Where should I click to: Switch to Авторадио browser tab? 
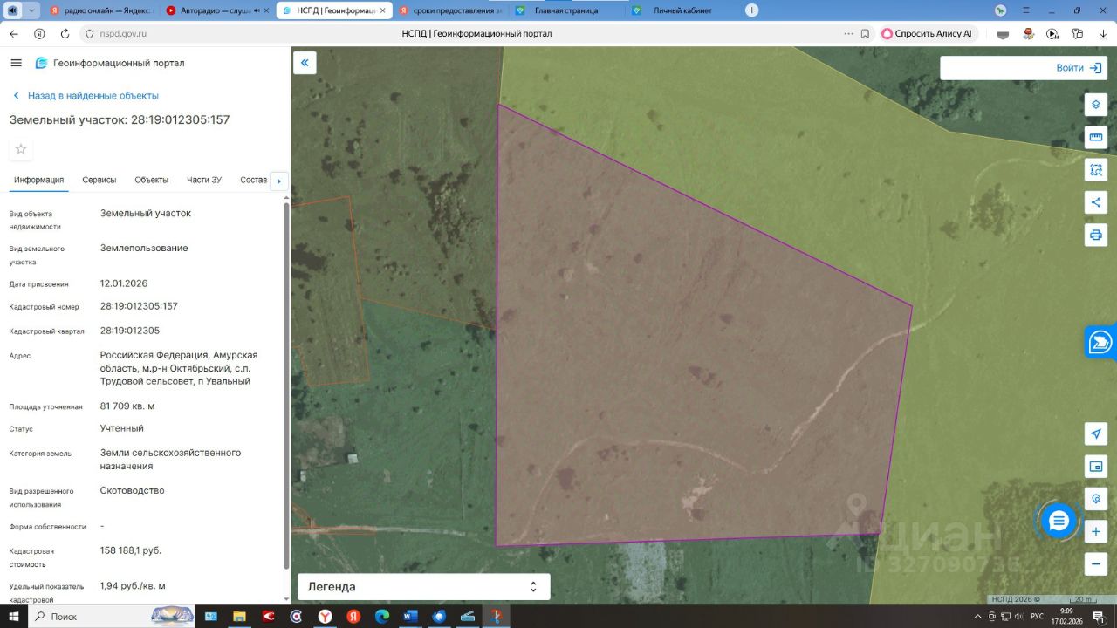click(x=216, y=10)
